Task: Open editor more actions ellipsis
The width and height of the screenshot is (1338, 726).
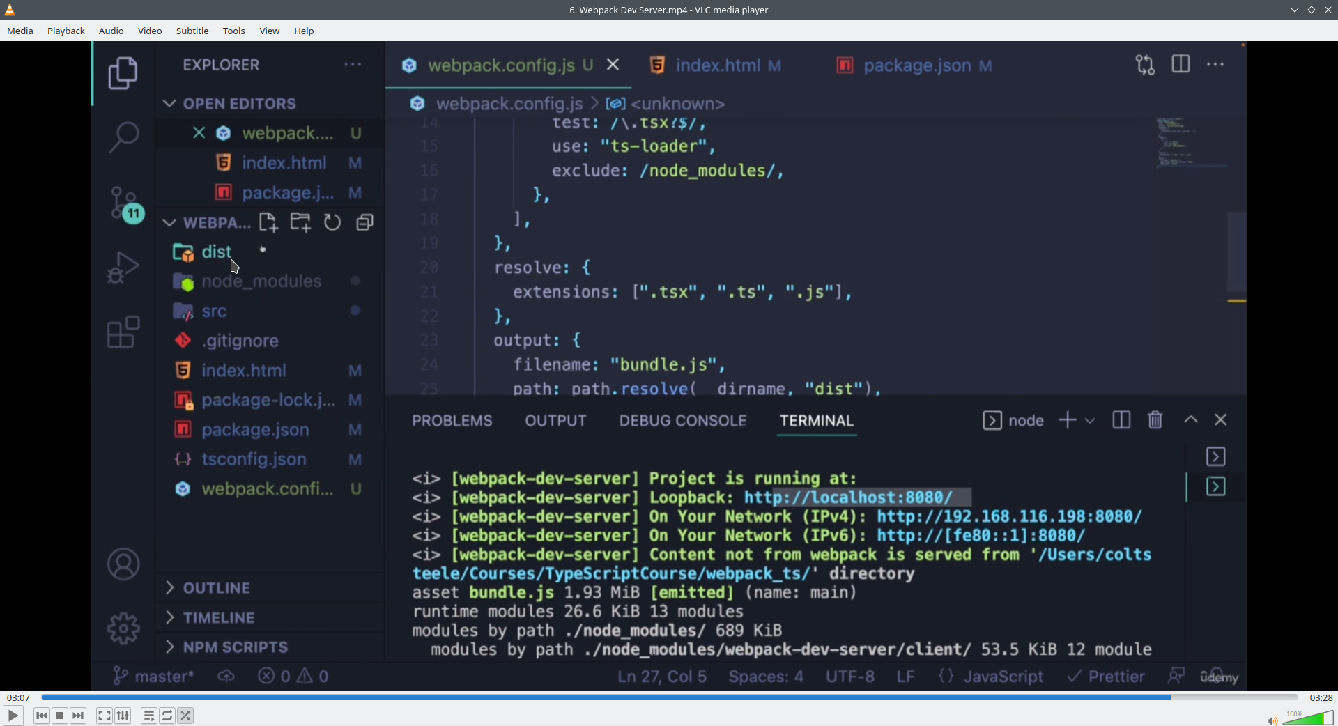Action: pyautogui.click(x=1215, y=65)
